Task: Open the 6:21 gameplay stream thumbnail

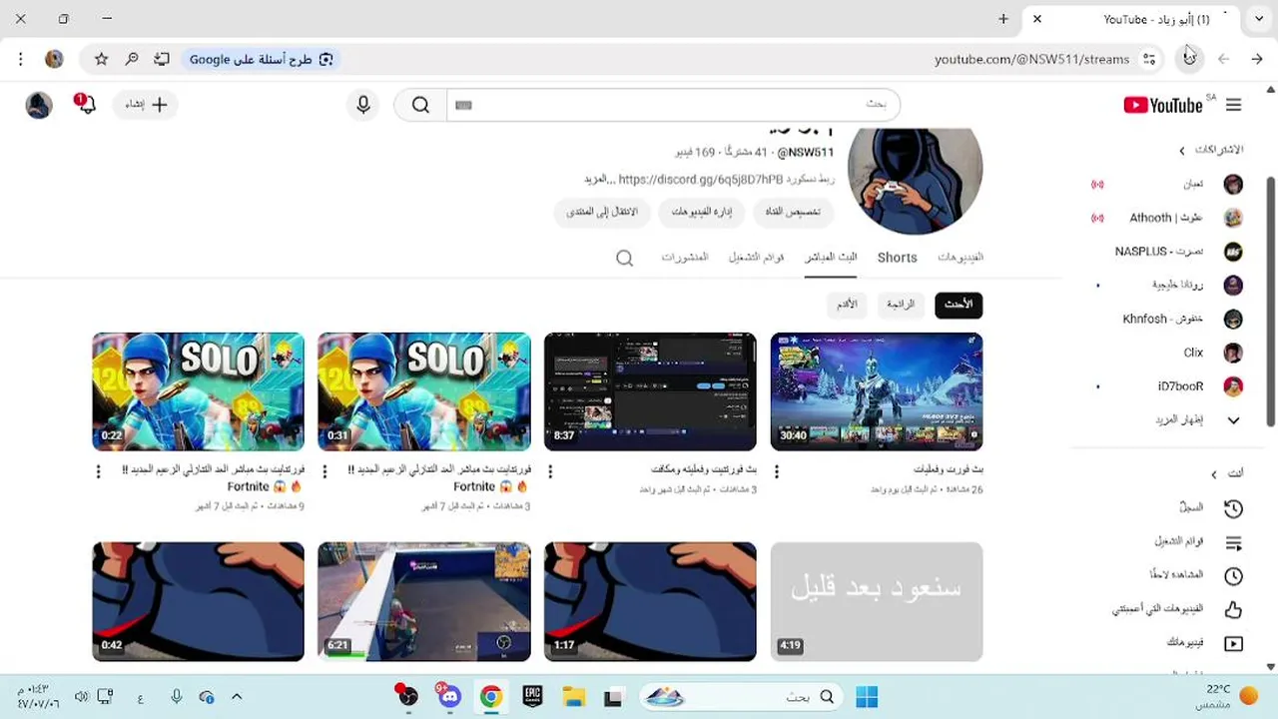Action: point(424,601)
